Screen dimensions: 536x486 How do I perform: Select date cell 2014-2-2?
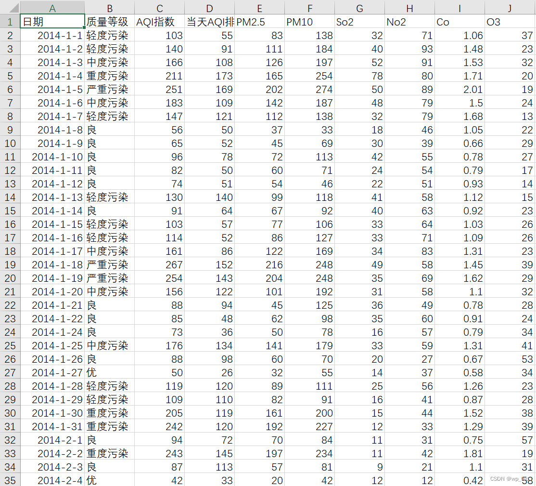(x=52, y=453)
